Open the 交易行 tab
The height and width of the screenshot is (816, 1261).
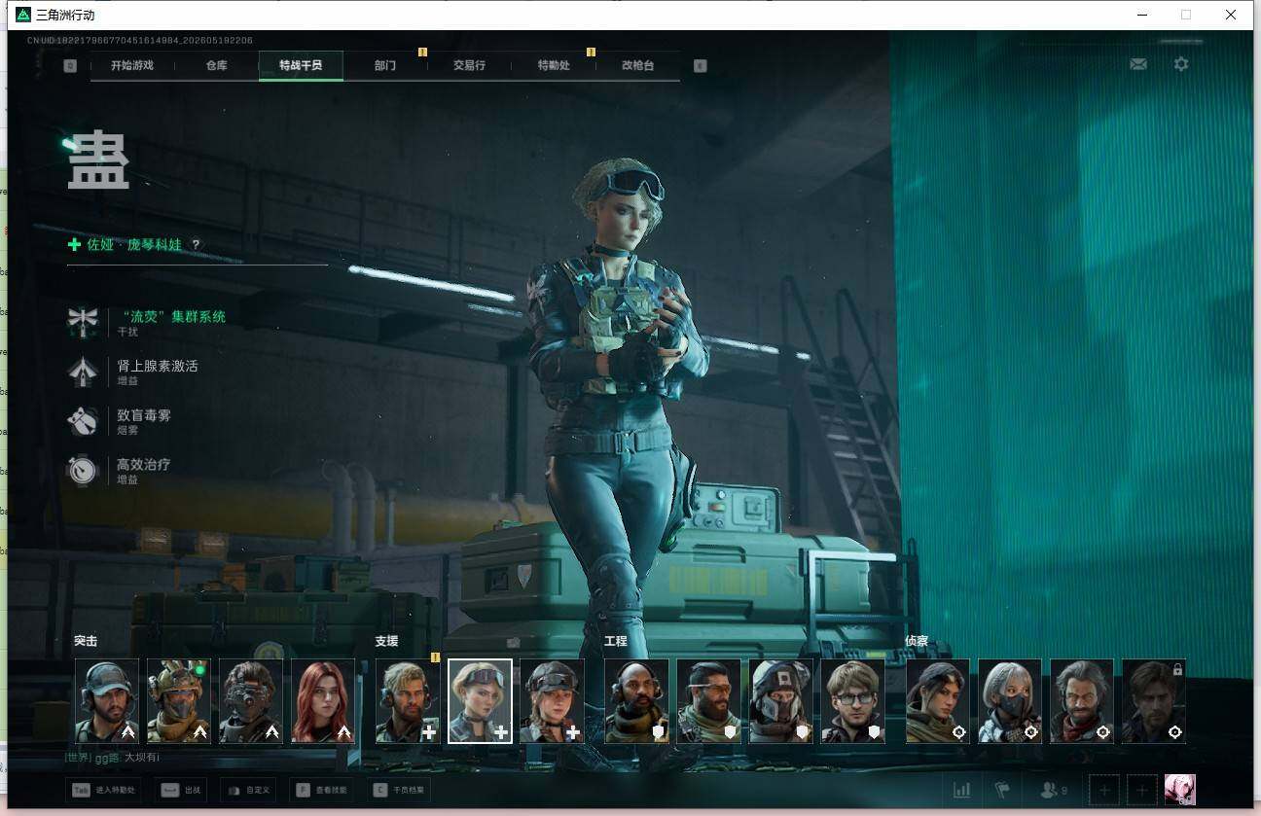(469, 65)
